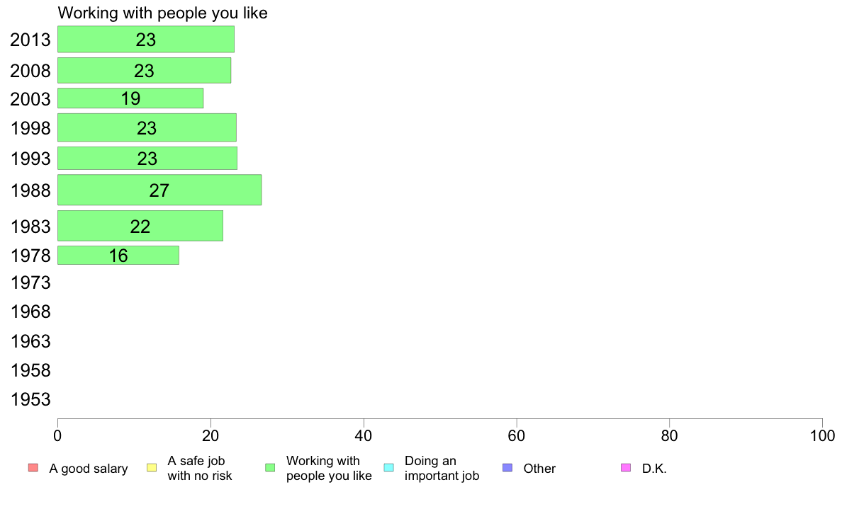This screenshot has width=842, height=521.
Task: Select the 1983 bar showing 22
Action: pos(140,226)
